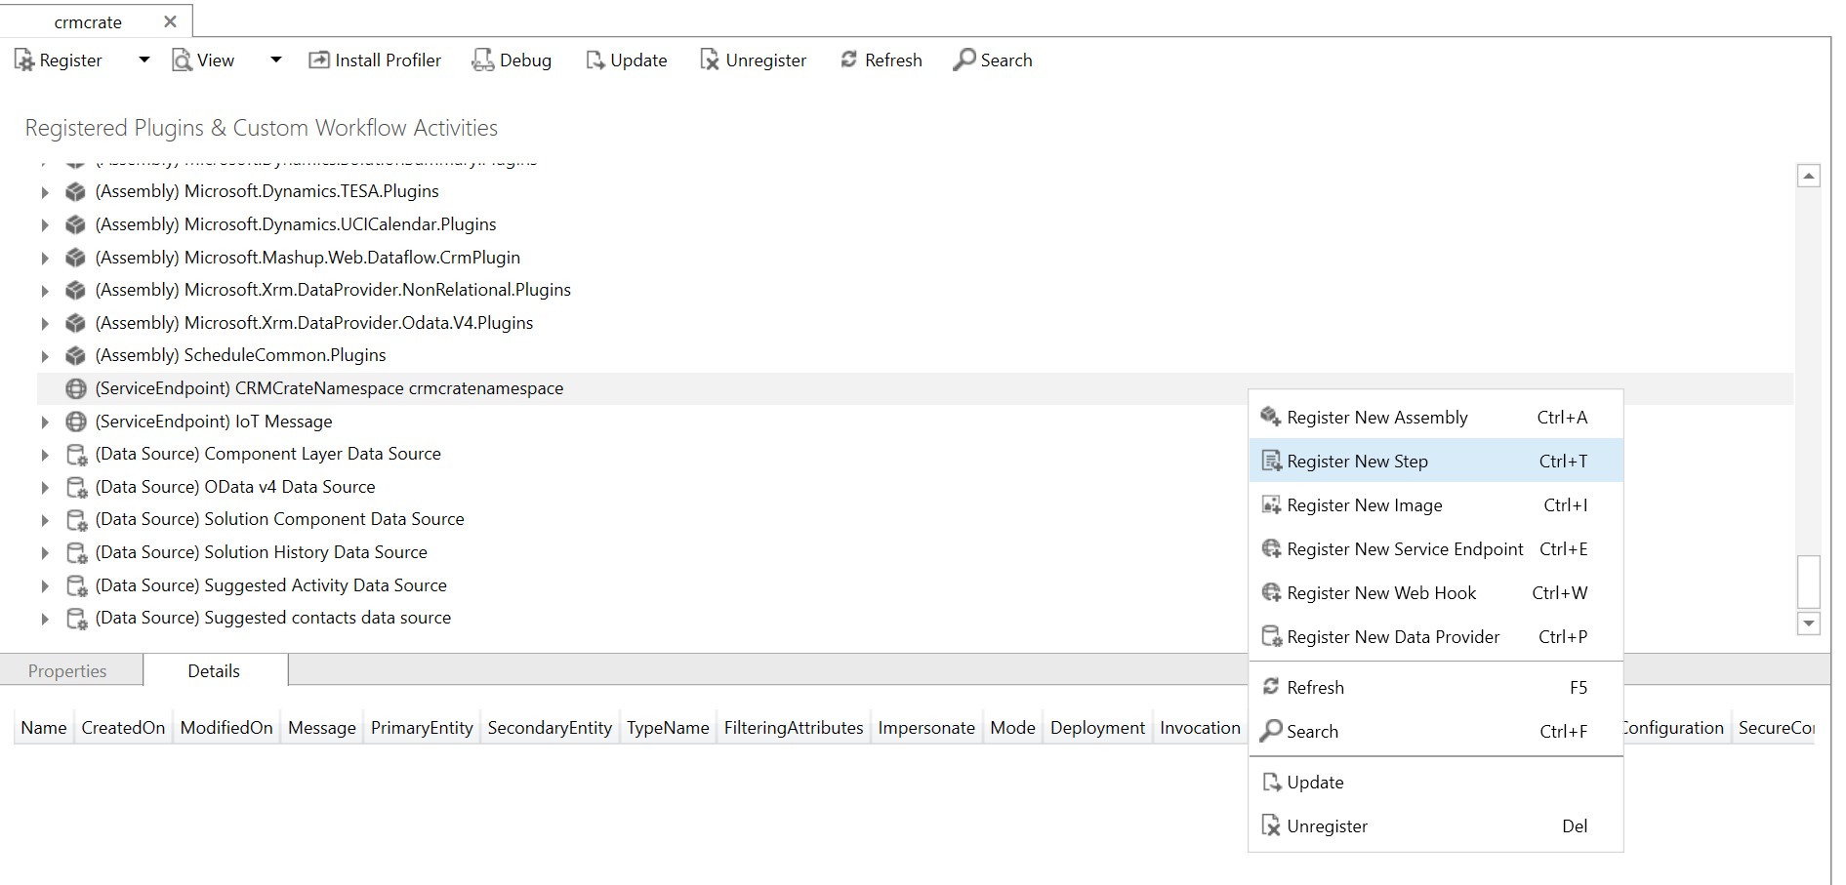1846x885 pixels.
Task: Select Register New Step from the context menu
Action: point(1358,460)
